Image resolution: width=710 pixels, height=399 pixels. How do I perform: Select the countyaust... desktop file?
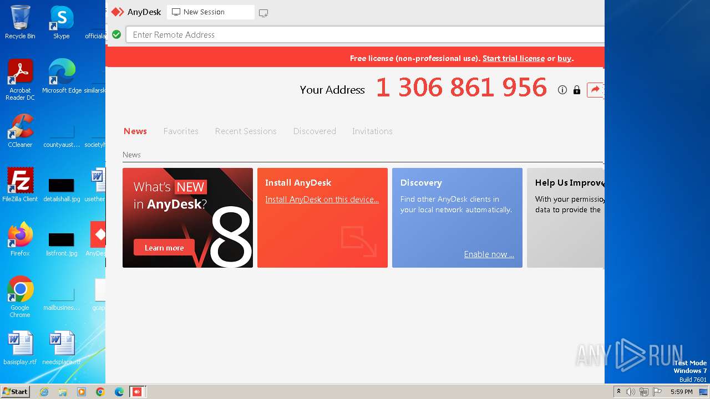[62, 135]
